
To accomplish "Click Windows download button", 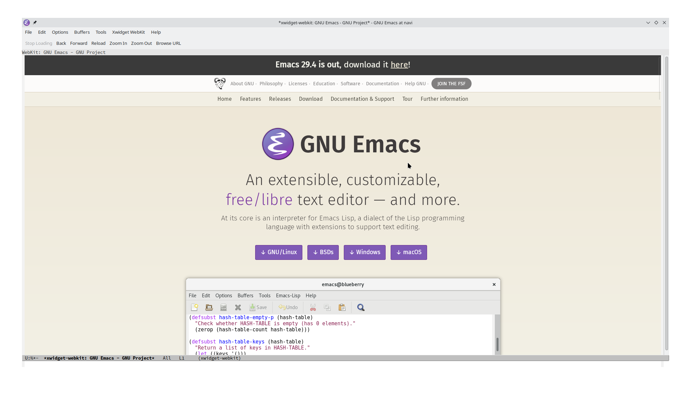I will tap(365, 252).
